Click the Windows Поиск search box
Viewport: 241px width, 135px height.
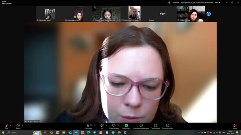pyautogui.click(x=19, y=133)
